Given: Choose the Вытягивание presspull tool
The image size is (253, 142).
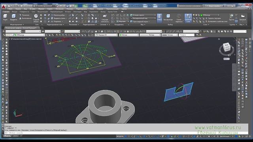Looking at the screenshot, I should coord(25,19).
